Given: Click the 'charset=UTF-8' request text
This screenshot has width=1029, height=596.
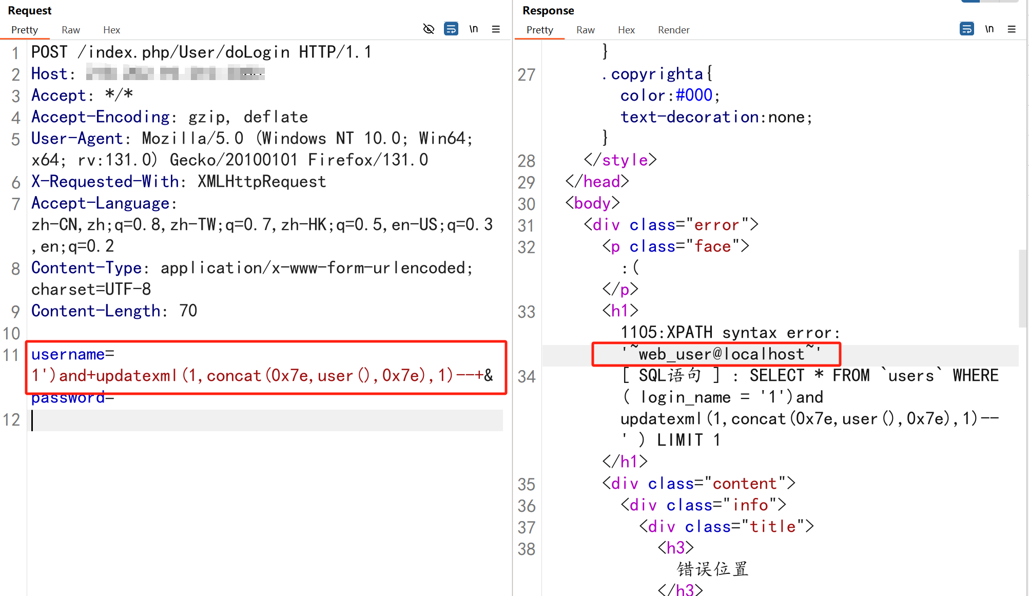Looking at the screenshot, I should [x=91, y=290].
